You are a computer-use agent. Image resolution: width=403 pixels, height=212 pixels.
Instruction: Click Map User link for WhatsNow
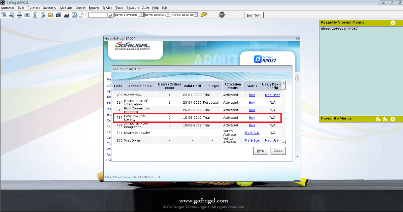coord(272,95)
